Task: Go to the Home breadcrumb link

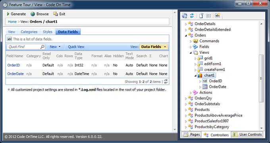Action: click(12, 22)
